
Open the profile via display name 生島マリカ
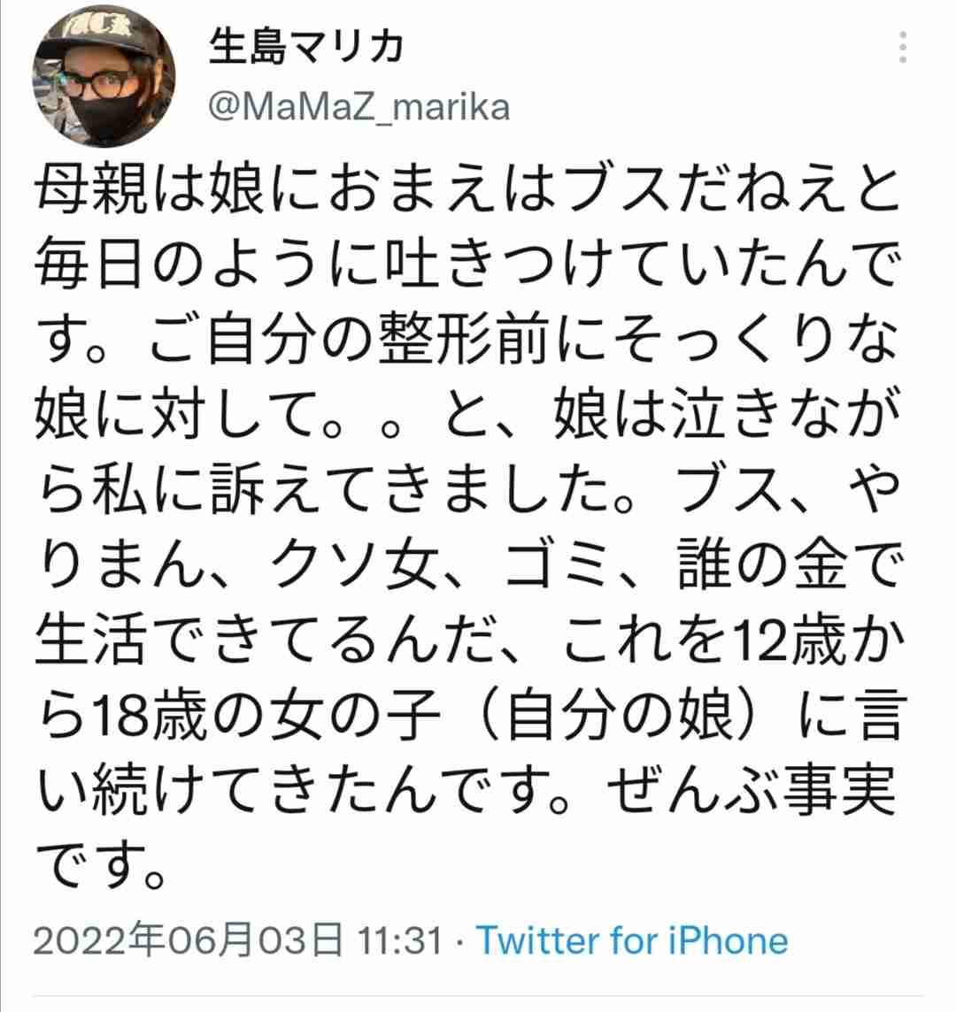(x=307, y=47)
